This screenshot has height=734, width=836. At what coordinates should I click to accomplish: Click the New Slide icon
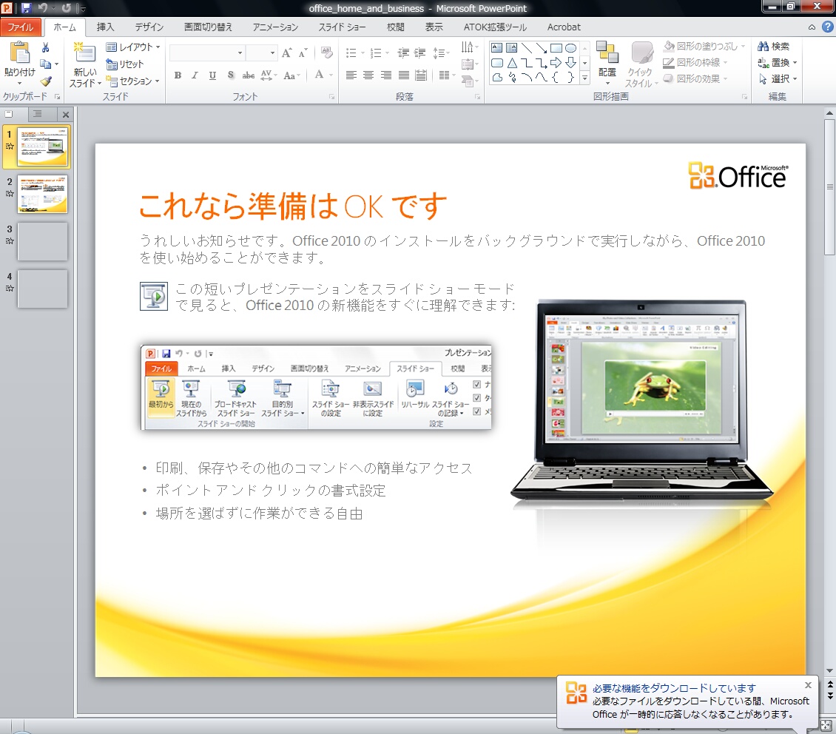[85, 53]
